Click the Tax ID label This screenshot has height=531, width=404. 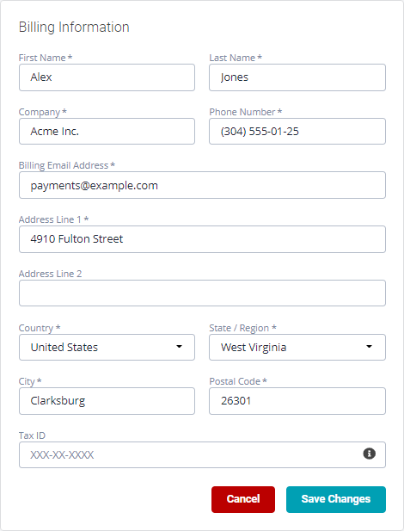32,435
